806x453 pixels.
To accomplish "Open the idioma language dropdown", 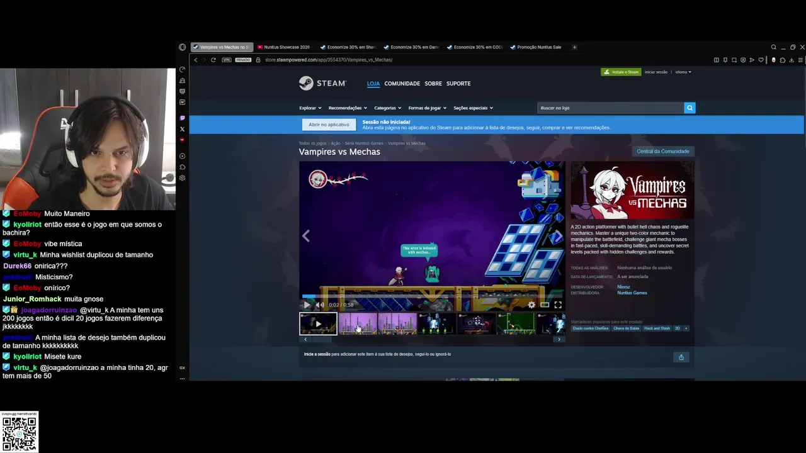I will pos(683,72).
